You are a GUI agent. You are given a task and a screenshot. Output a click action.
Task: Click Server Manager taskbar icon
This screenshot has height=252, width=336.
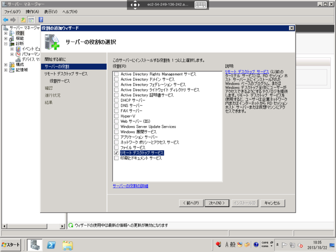(35, 245)
